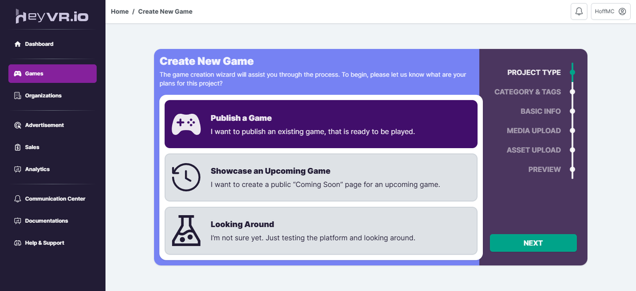Image resolution: width=636 pixels, height=291 pixels.
Task: Open the HoffMC account menu
Action: click(610, 11)
